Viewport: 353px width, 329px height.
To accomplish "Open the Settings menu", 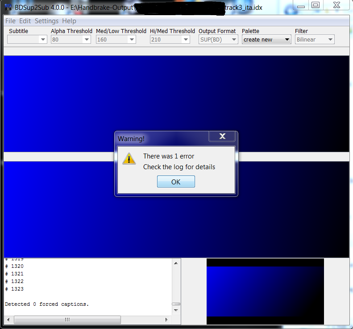I will coord(46,21).
